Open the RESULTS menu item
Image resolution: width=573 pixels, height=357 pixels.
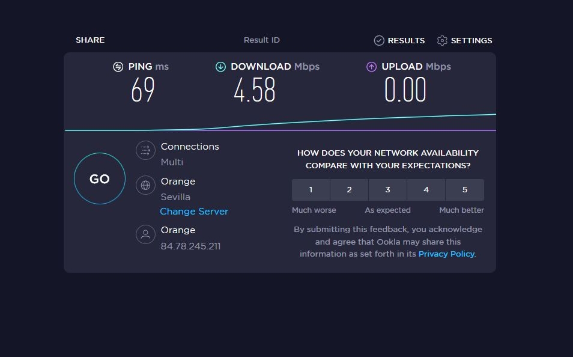[406, 41]
